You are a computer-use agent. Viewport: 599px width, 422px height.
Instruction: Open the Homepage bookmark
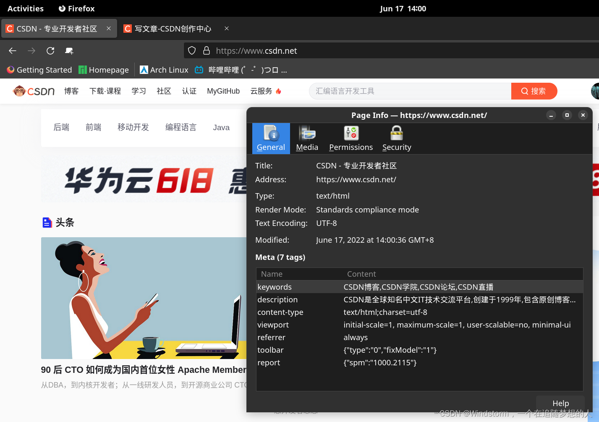pos(104,70)
